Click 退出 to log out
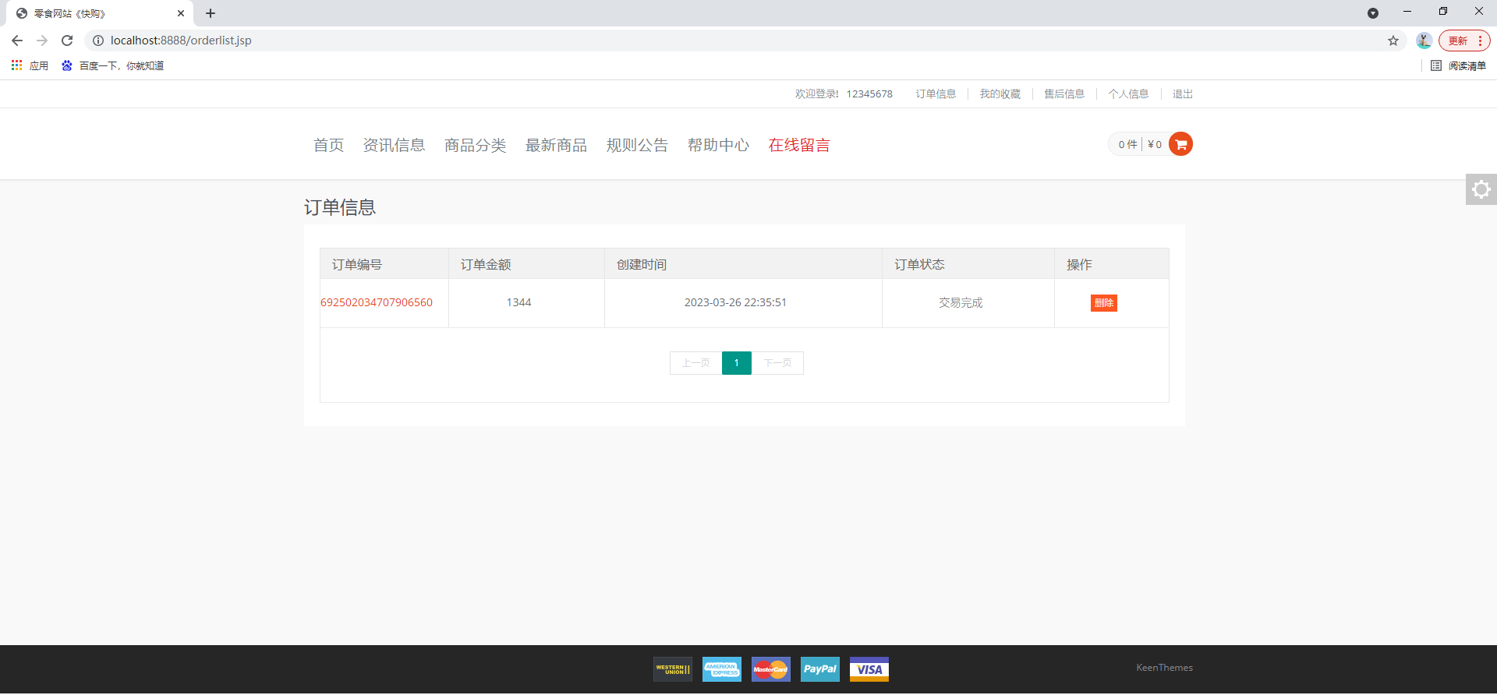Viewport: 1497px width, 695px height. click(1183, 94)
